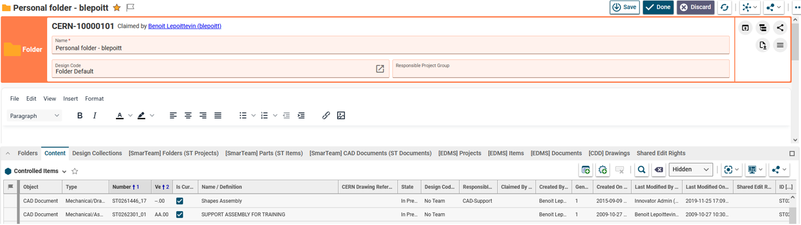Screen dimensions: 801x225
Task: Uncheck Is Current for SUPPORT ASSEMBLY FOR TRAINING
Action: point(179,214)
